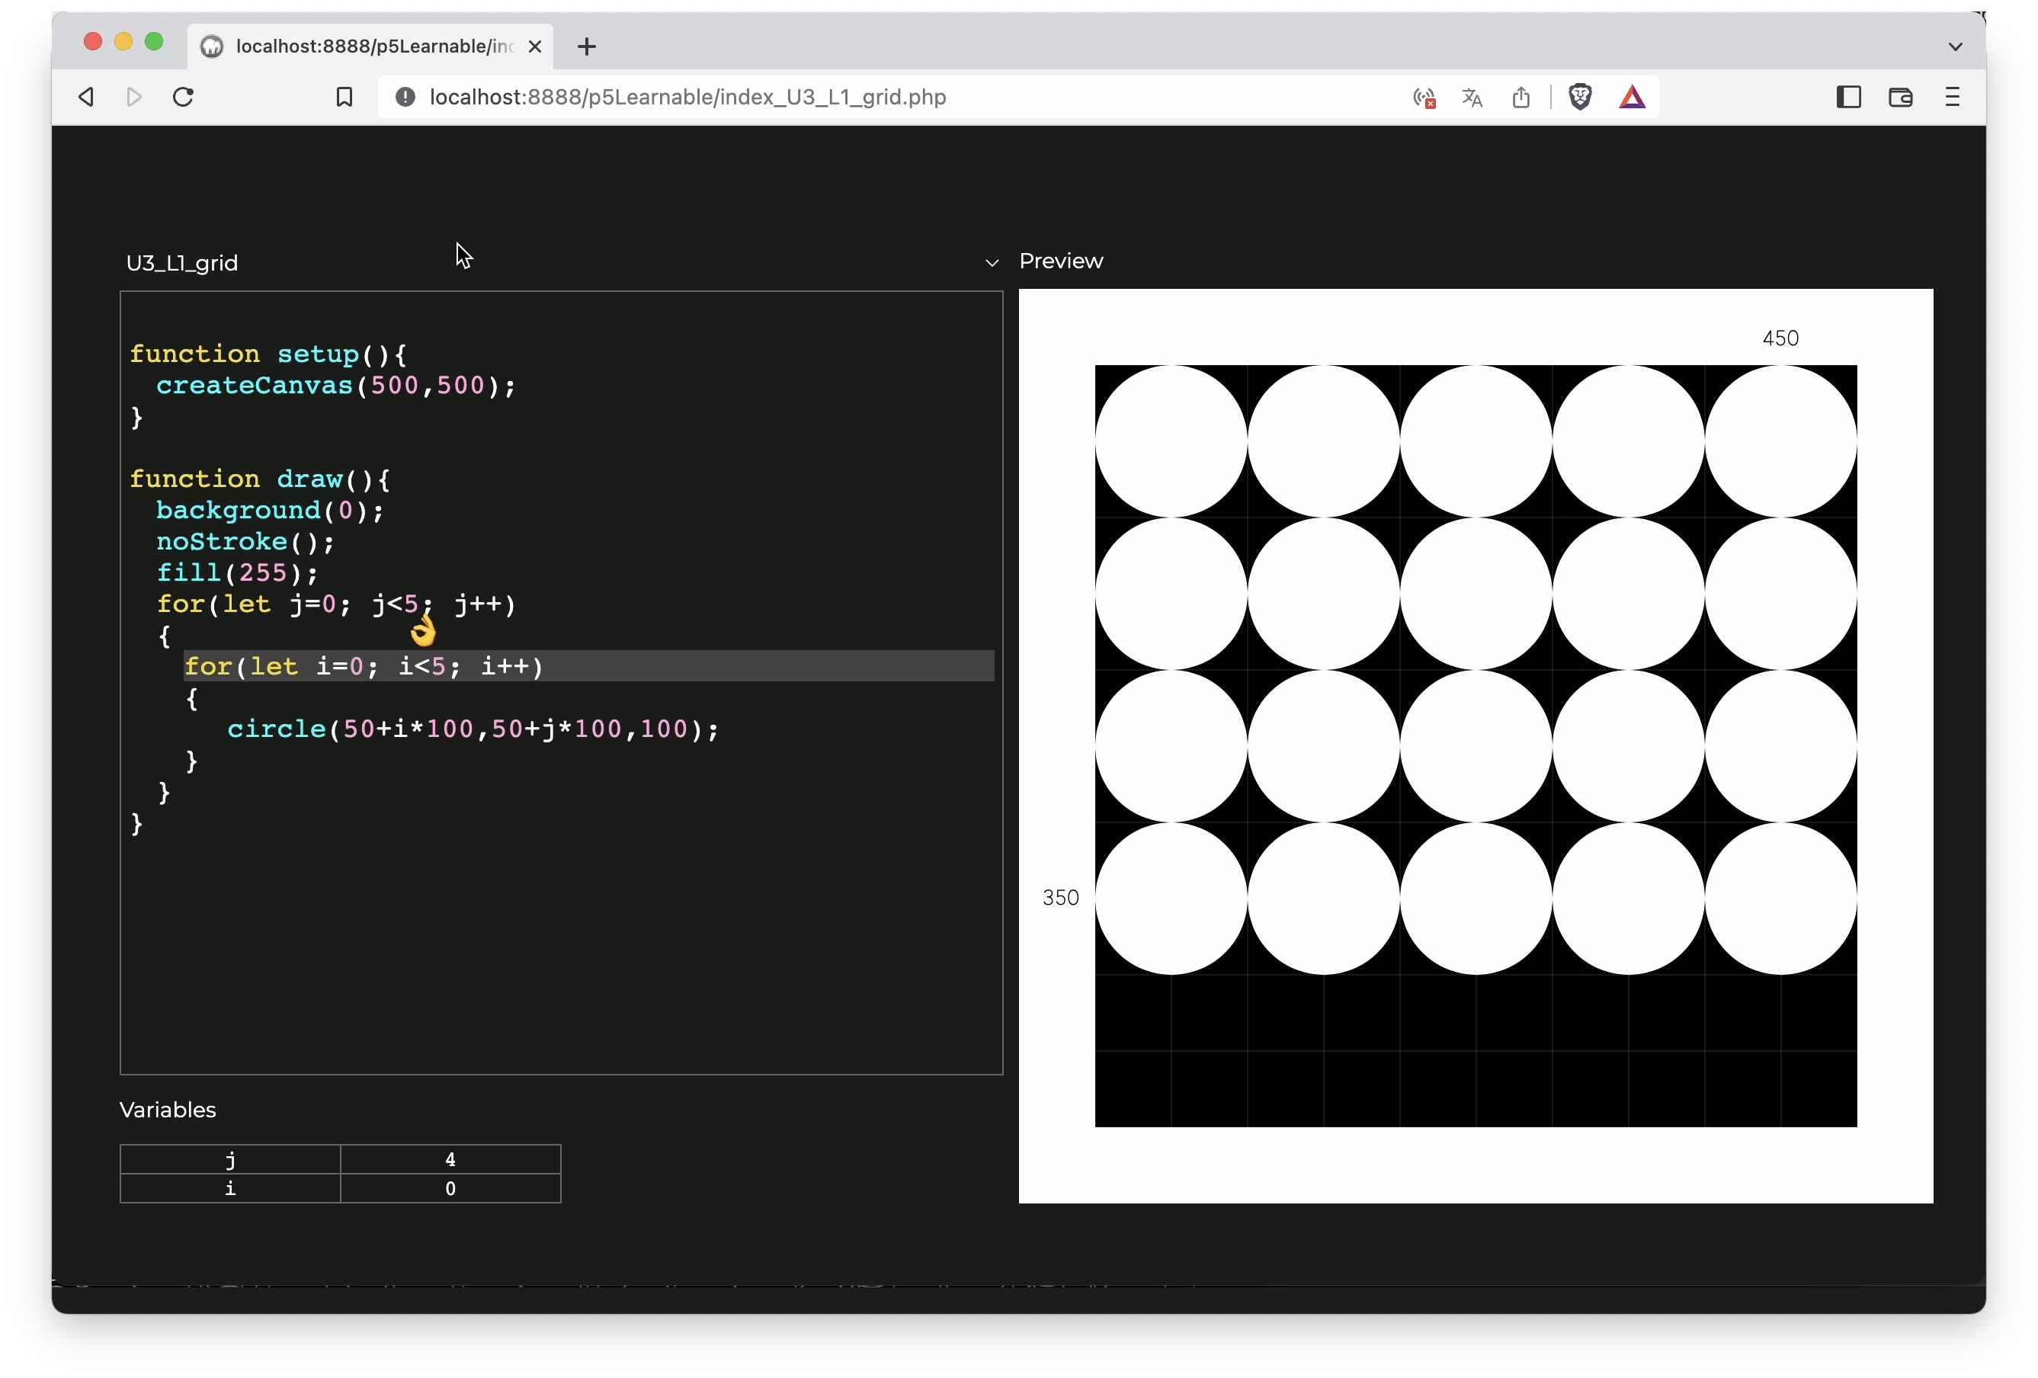Open a new browser tab
Viewport: 2038px width, 1378px height.
coord(587,46)
